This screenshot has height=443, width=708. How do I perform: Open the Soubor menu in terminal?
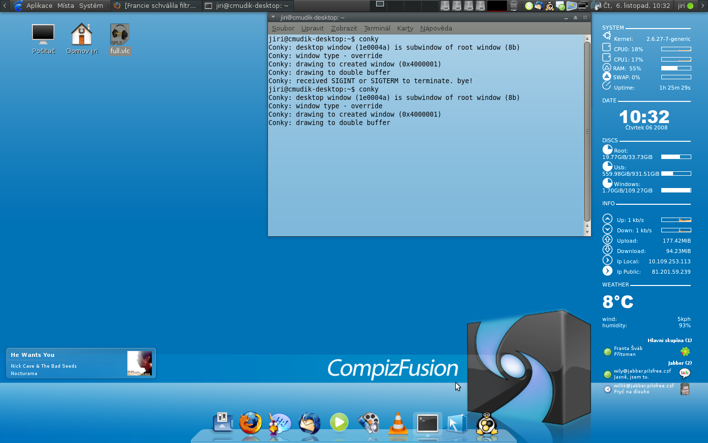(x=283, y=28)
